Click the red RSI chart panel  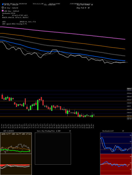(116, 164)
